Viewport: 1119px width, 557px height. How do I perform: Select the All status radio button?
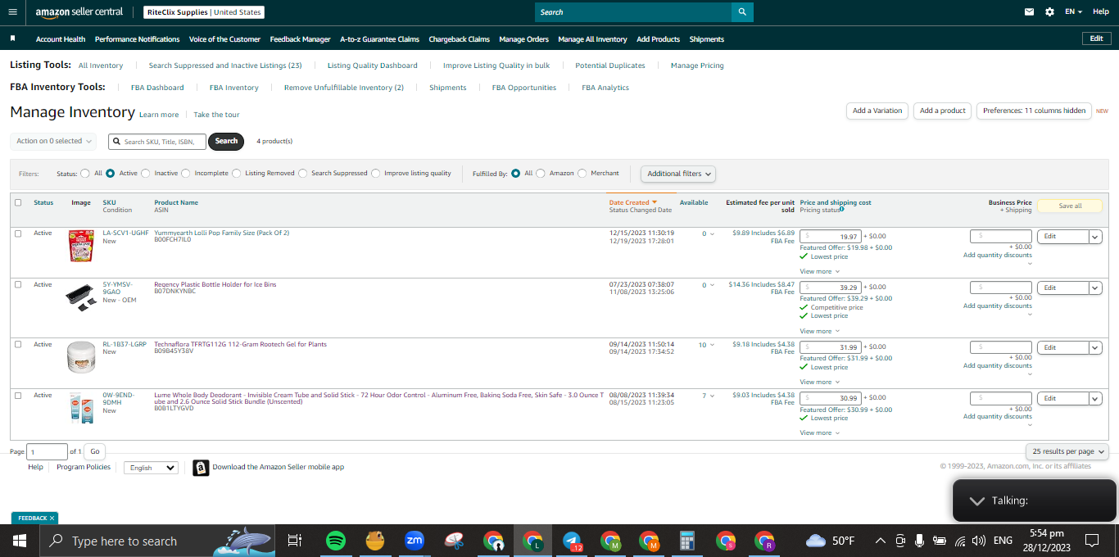click(85, 174)
